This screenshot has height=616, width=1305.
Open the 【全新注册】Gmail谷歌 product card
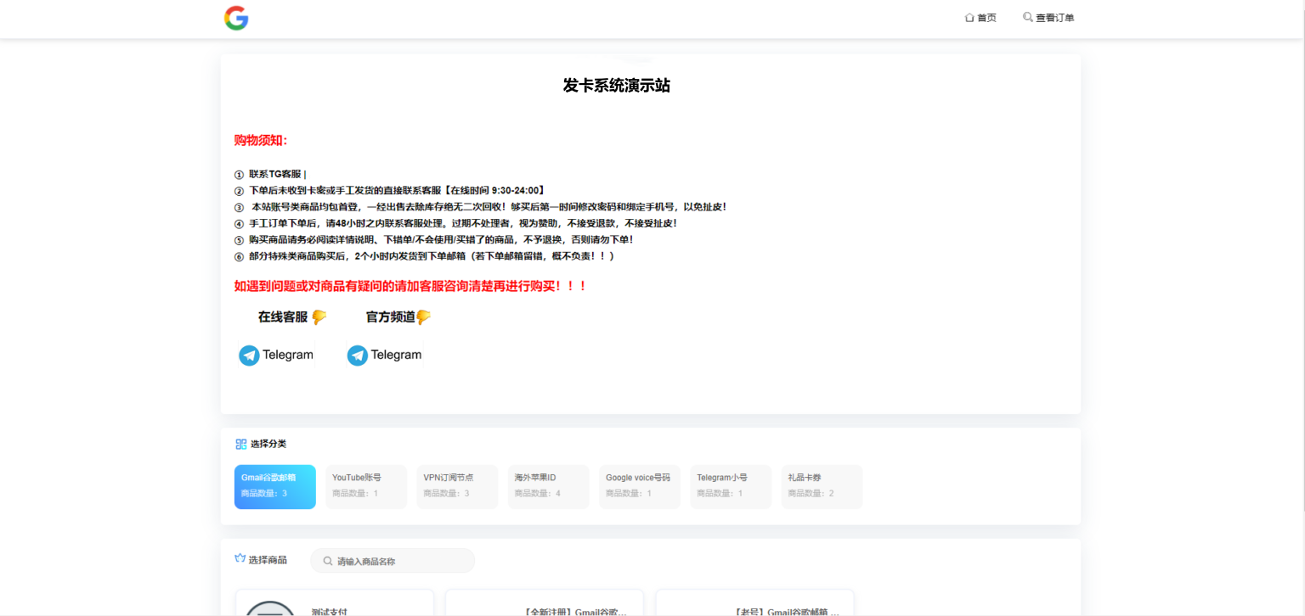click(x=545, y=606)
